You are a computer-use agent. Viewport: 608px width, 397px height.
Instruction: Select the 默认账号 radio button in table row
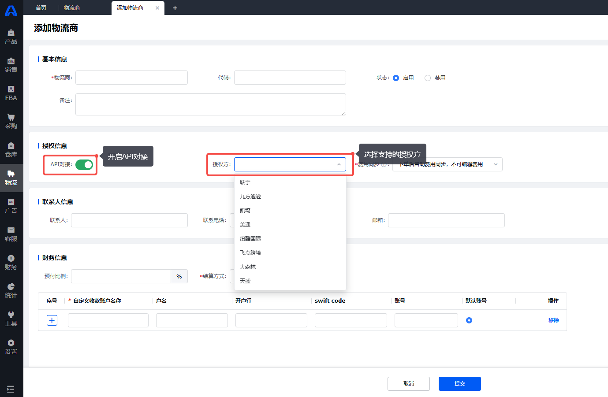point(469,320)
